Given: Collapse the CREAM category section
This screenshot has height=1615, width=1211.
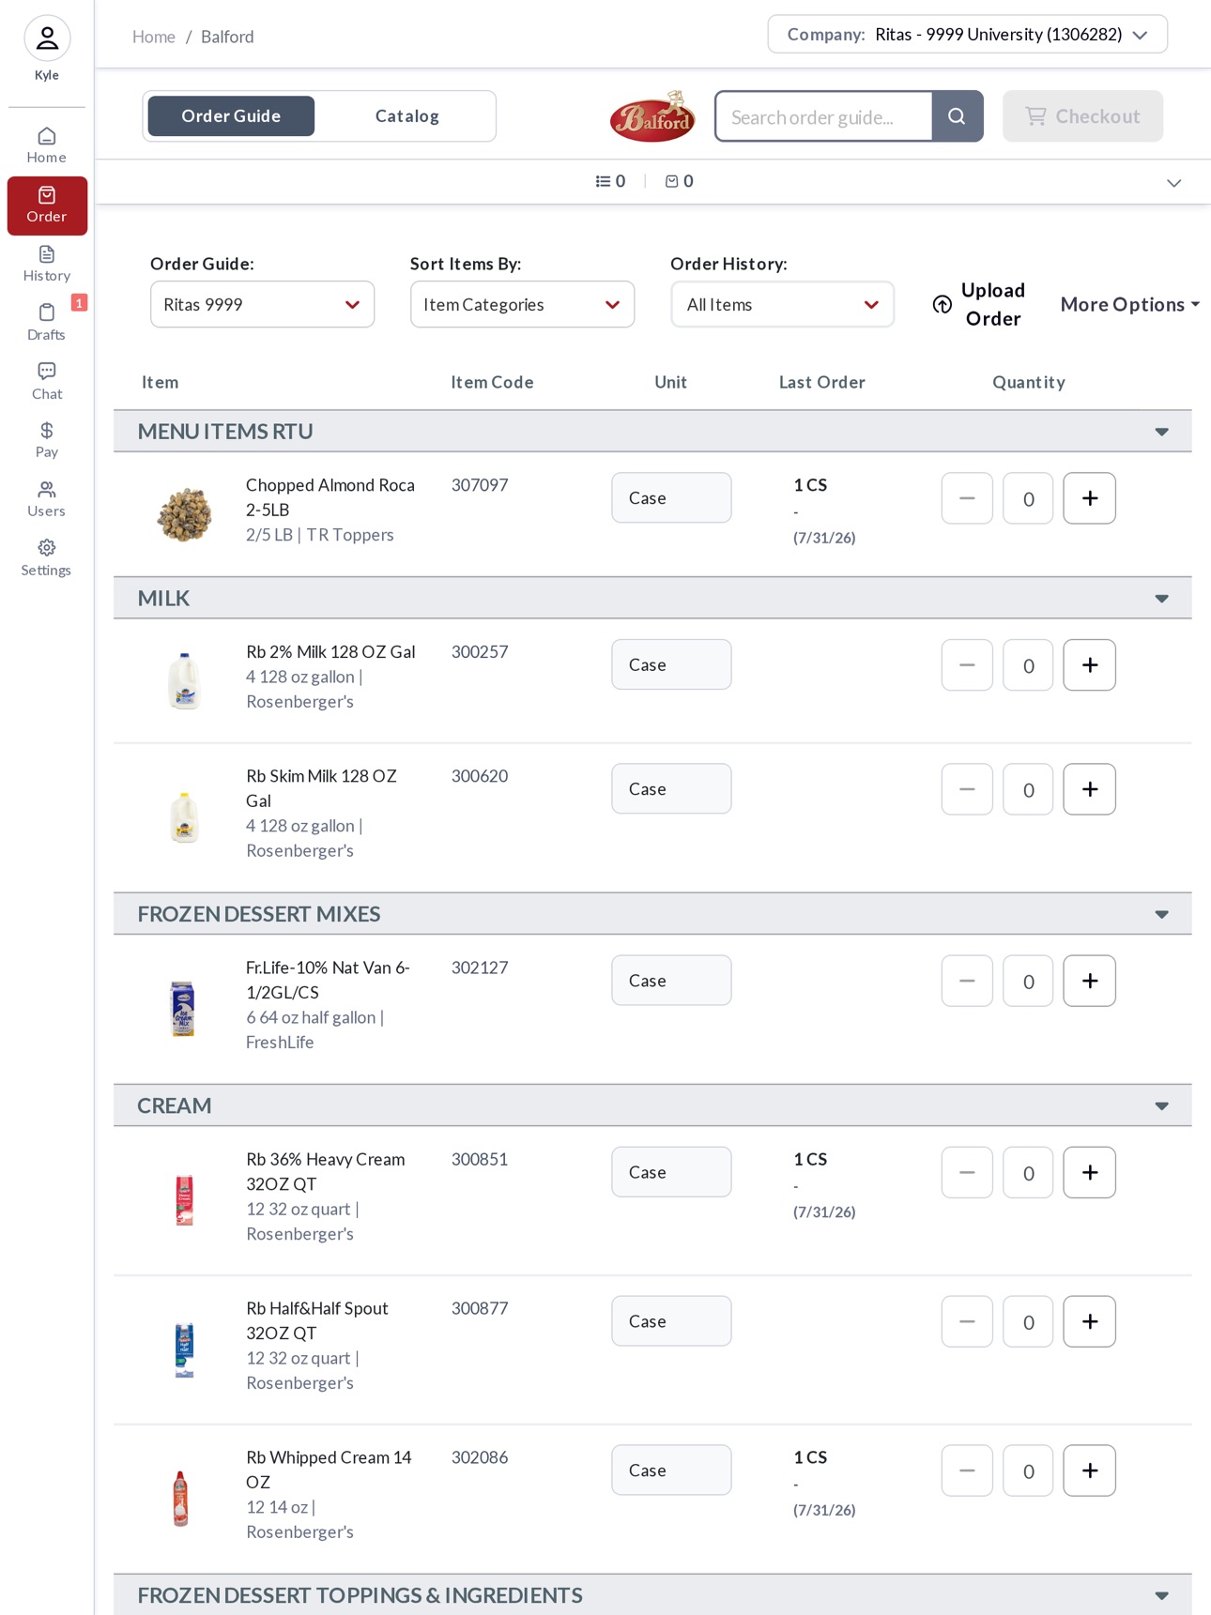Looking at the screenshot, I should coord(1162,1106).
